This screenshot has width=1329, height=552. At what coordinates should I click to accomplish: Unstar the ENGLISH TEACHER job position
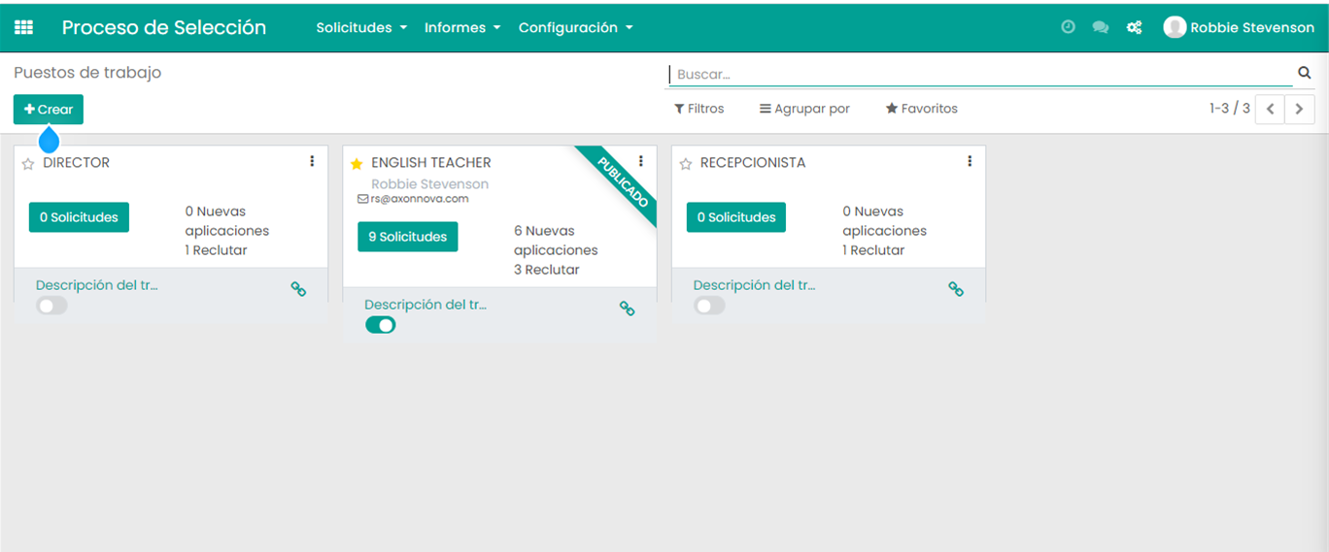(357, 164)
